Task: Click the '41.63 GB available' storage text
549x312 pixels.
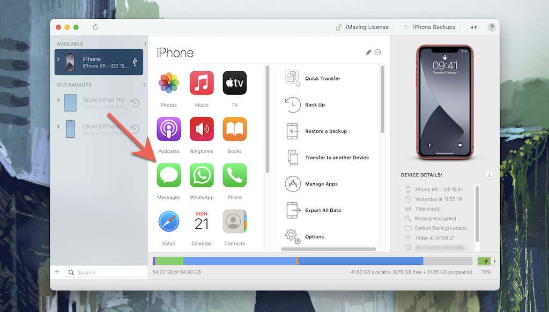Action: point(411,272)
